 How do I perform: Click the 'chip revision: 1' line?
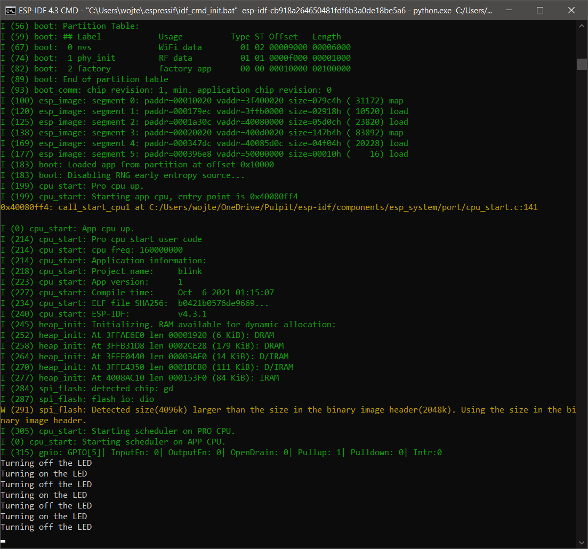(x=166, y=90)
